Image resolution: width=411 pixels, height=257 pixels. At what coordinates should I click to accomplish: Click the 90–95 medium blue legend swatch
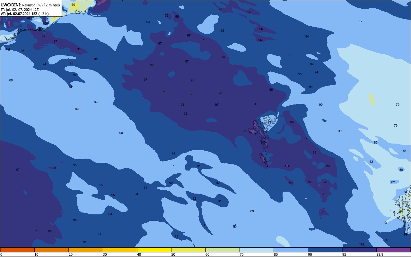[325, 250]
